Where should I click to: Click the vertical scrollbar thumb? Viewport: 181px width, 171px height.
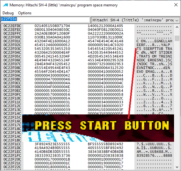pyautogui.click(x=177, y=38)
